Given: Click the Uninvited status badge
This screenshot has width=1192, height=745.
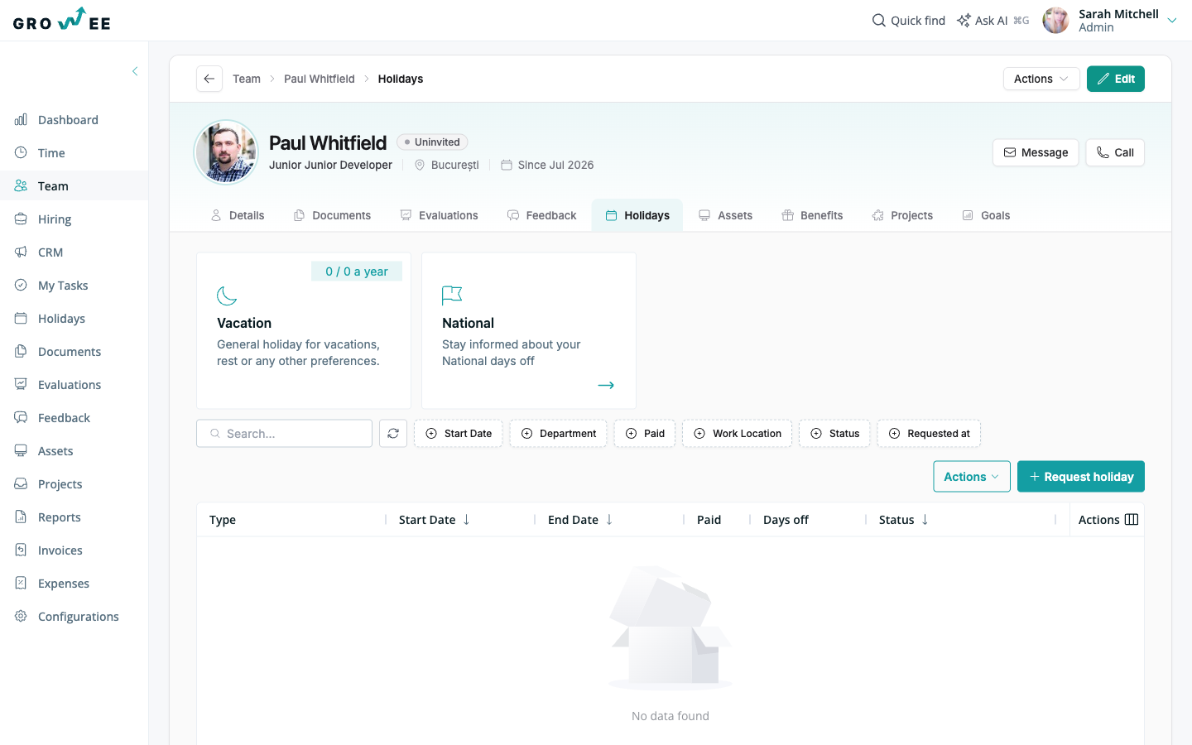Looking at the screenshot, I should (432, 142).
